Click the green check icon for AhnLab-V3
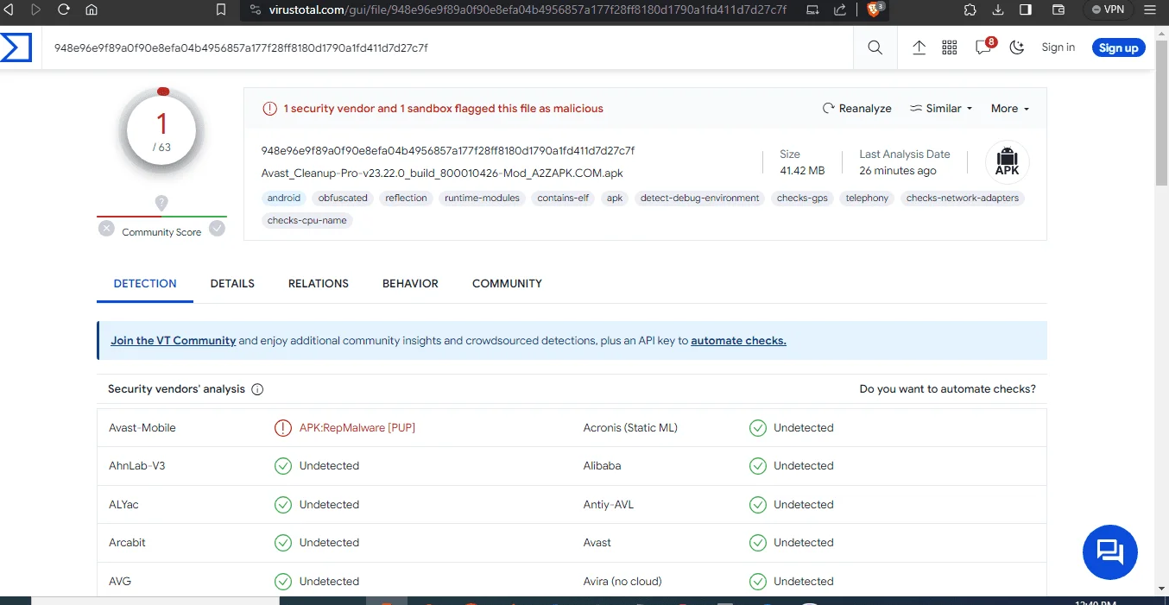 (x=283, y=466)
